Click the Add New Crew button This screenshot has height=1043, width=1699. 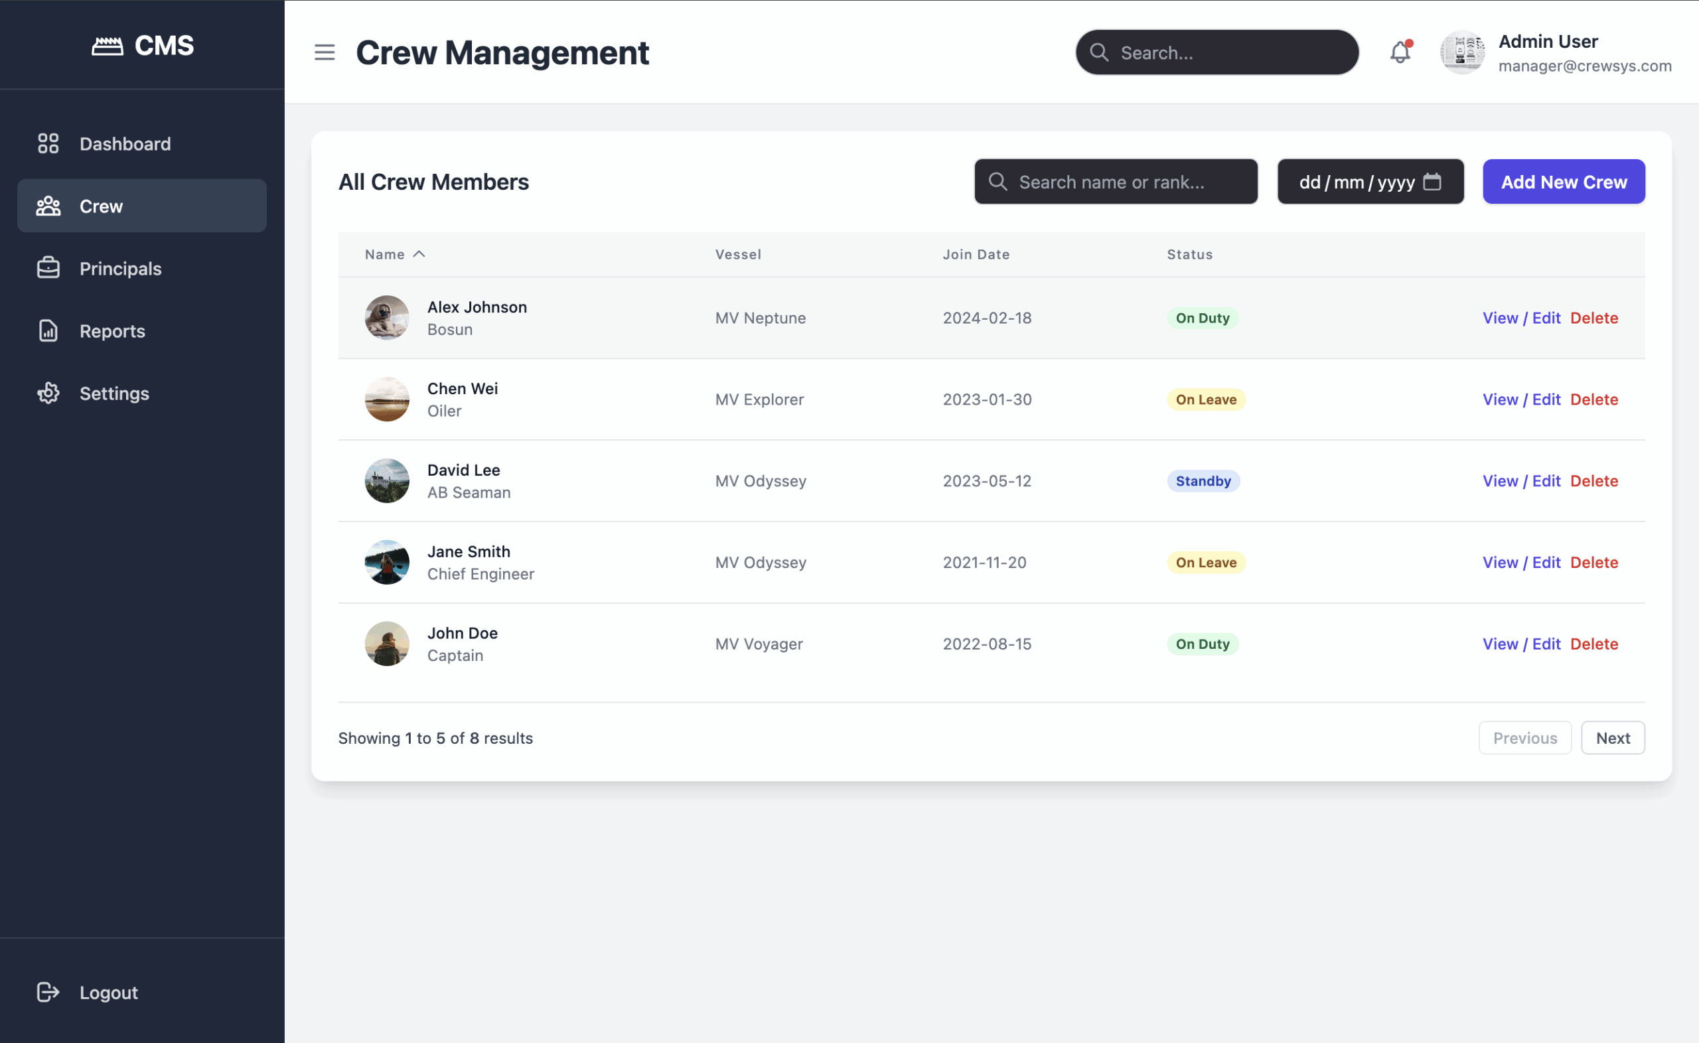pyautogui.click(x=1563, y=182)
